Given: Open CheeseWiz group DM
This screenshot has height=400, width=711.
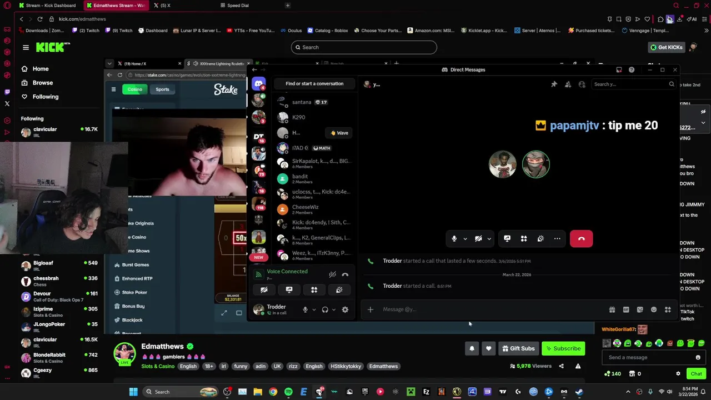Looking at the screenshot, I should click(314, 209).
